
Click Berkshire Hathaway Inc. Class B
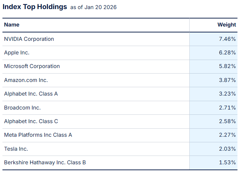coord(45,163)
